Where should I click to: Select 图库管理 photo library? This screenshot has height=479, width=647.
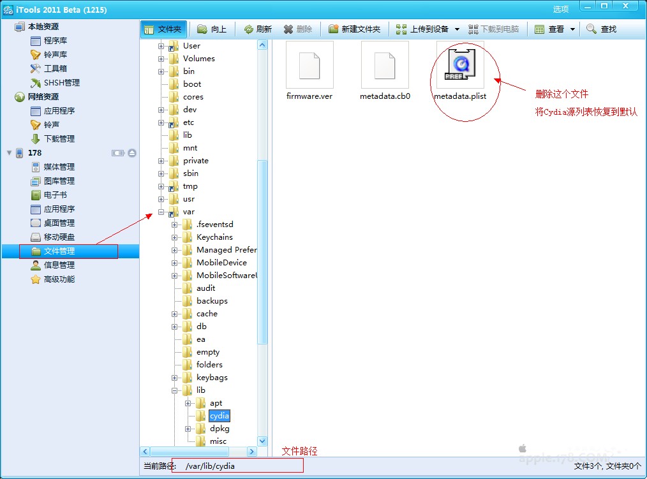(x=59, y=181)
